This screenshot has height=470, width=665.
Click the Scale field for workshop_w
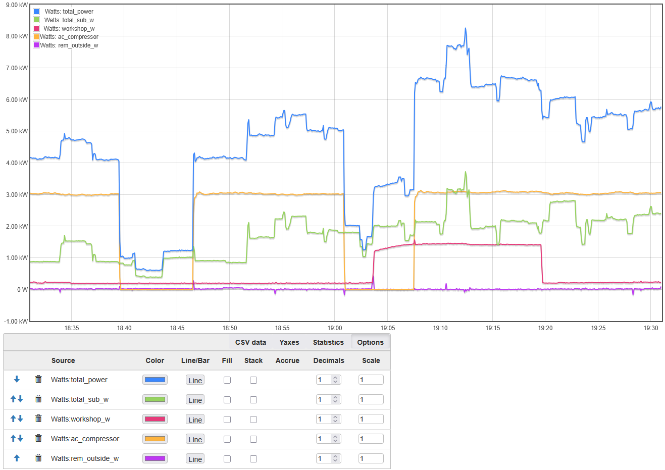[x=371, y=419]
